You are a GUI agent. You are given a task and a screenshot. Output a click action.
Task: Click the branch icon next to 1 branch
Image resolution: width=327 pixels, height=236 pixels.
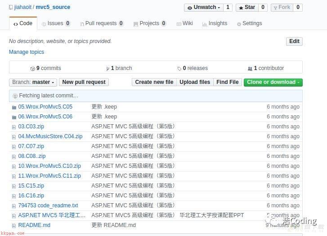pos(108,69)
